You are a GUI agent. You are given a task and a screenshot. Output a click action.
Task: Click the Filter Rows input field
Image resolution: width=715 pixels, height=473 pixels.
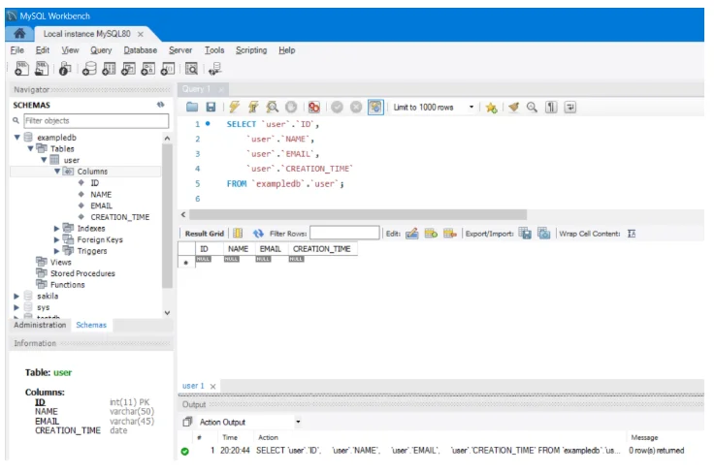344,234
